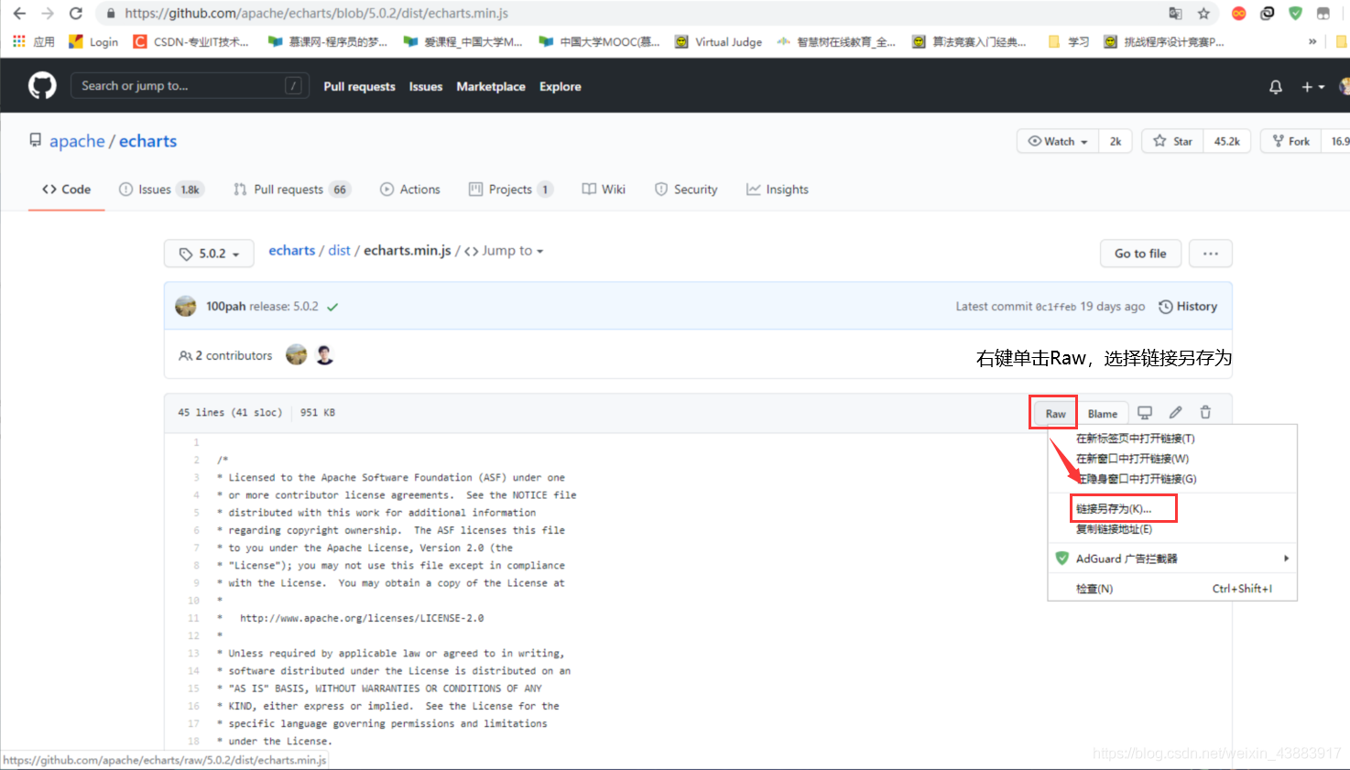Click the 100pah contributor avatar
The height and width of the screenshot is (770, 1350).
(x=186, y=306)
